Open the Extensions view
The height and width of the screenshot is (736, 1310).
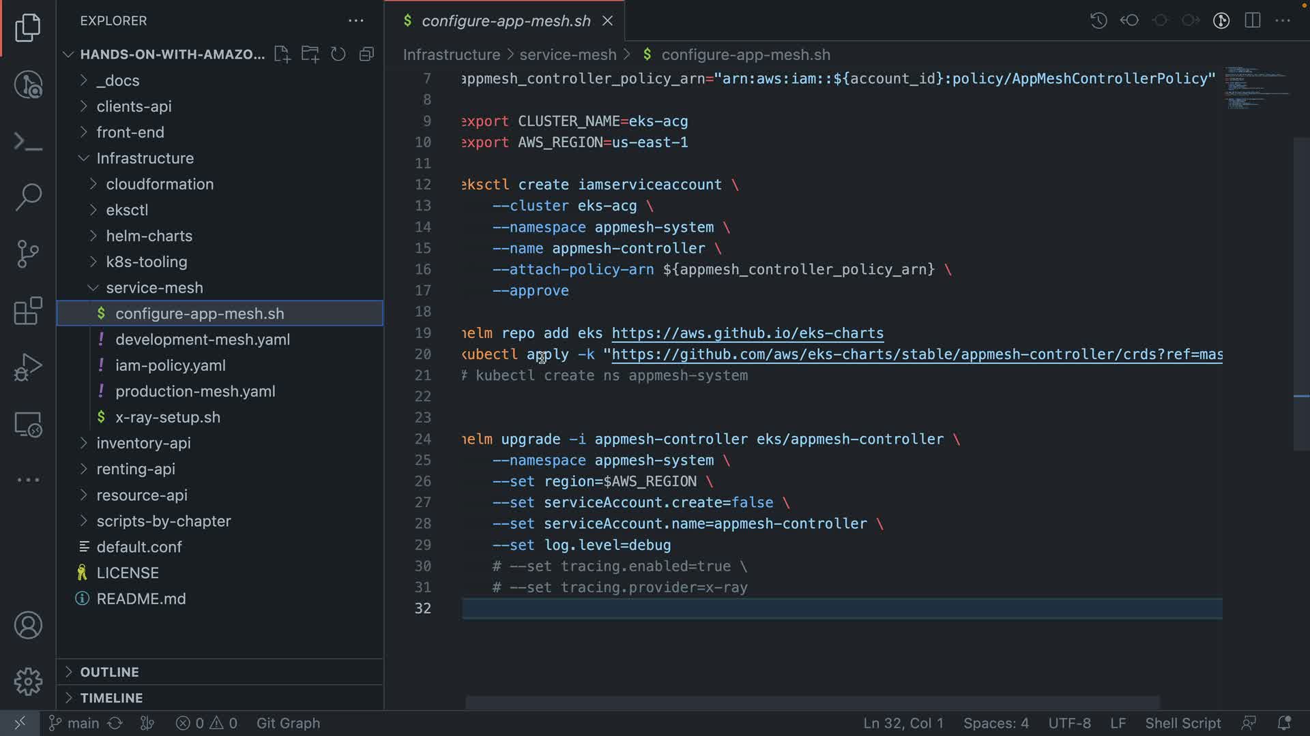[28, 311]
